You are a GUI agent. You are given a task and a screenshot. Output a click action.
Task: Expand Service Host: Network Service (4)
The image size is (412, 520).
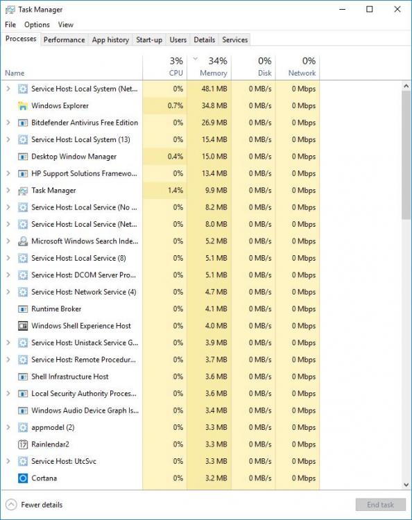pos(8,292)
